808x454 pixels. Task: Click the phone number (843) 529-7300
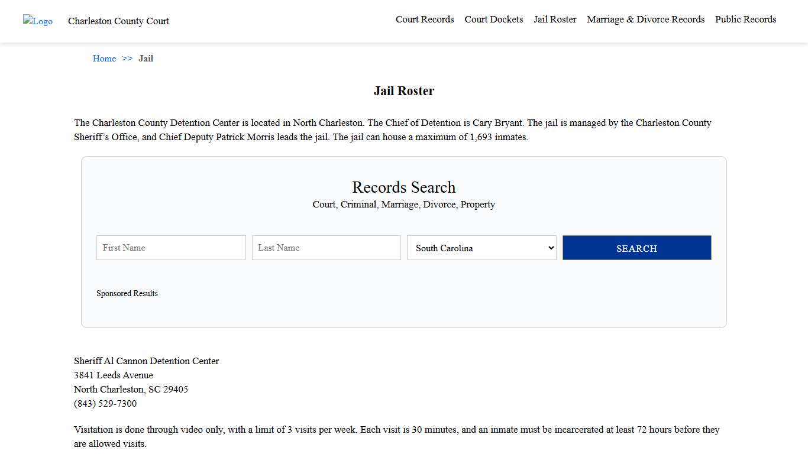[x=105, y=403]
